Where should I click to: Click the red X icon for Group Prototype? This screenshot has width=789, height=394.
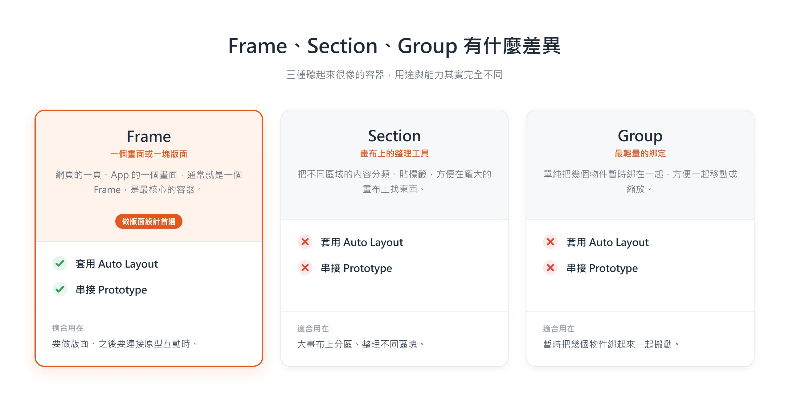click(x=550, y=268)
